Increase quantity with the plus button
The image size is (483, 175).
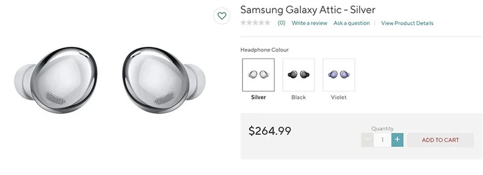tap(397, 140)
